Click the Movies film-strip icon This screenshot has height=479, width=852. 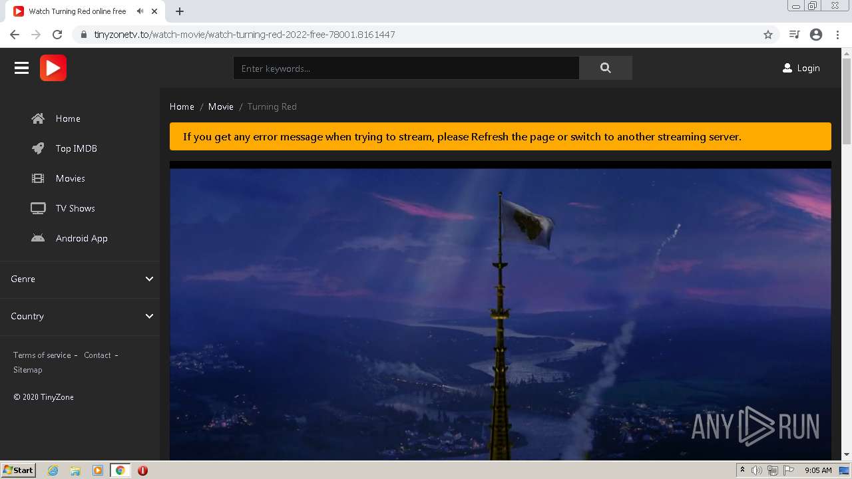[38, 178]
